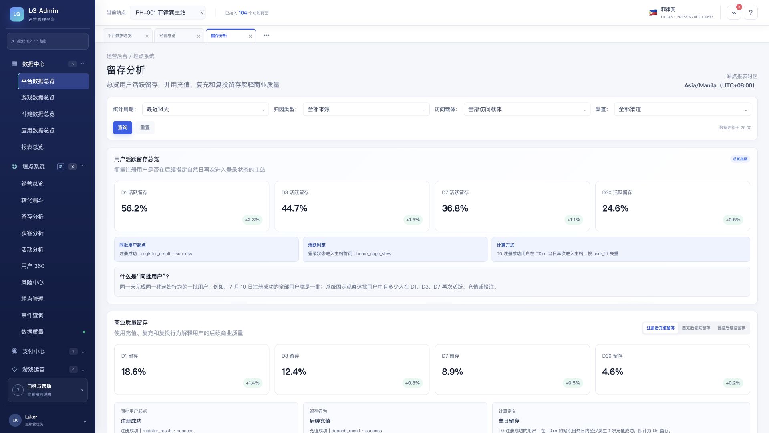Viewport: 769px width, 433px height.
Task: Click the Philippines flag icon
Action: coord(653,13)
